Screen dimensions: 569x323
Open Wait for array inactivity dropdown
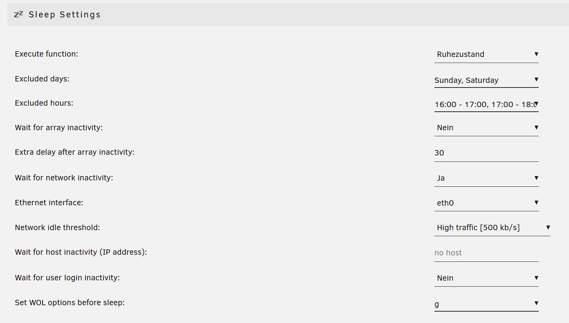pos(486,128)
